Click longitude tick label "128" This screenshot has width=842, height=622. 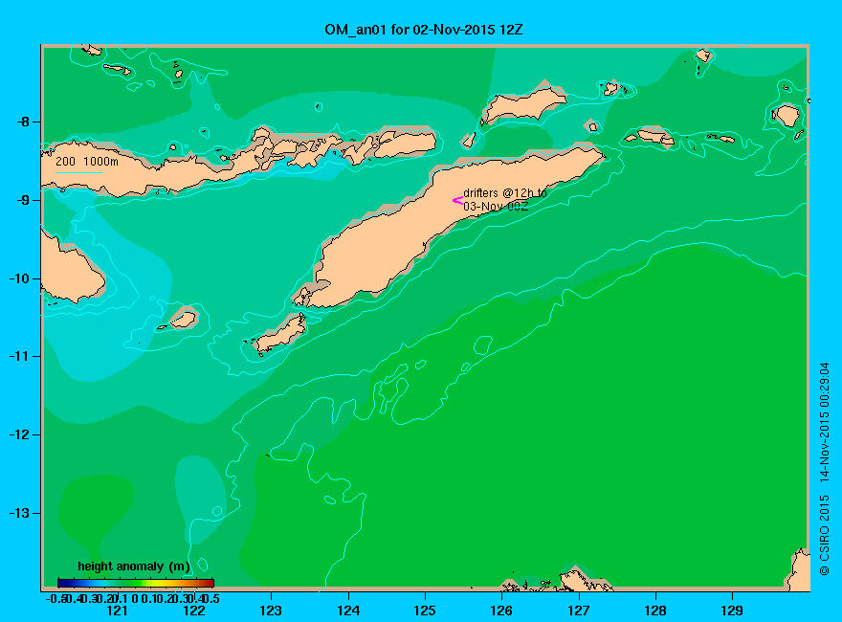(x=655, y=611)
